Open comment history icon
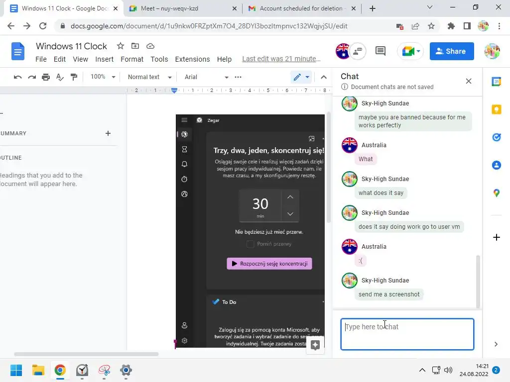The width and height of the screenshot is (510, 382). [380, 51]
